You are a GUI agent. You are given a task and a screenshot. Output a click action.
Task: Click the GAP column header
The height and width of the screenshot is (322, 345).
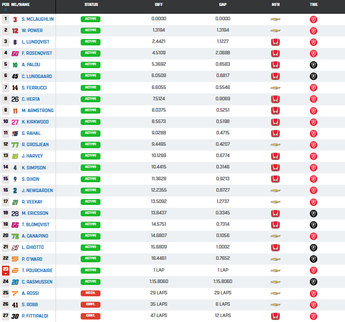(x=223, y=4)
